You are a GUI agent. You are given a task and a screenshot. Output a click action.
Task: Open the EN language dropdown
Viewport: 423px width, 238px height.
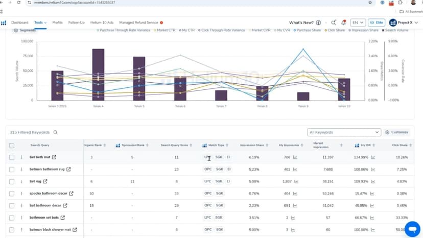(x=358, y=22)
